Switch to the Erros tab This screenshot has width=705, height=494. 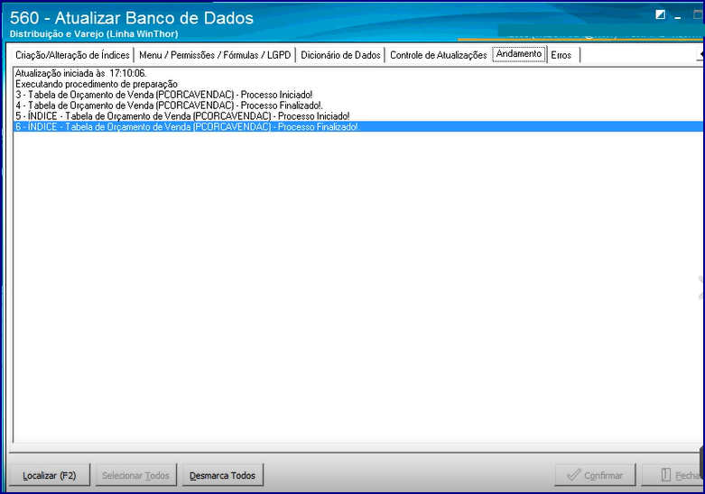pyautogui.click(x=563, y=55)
